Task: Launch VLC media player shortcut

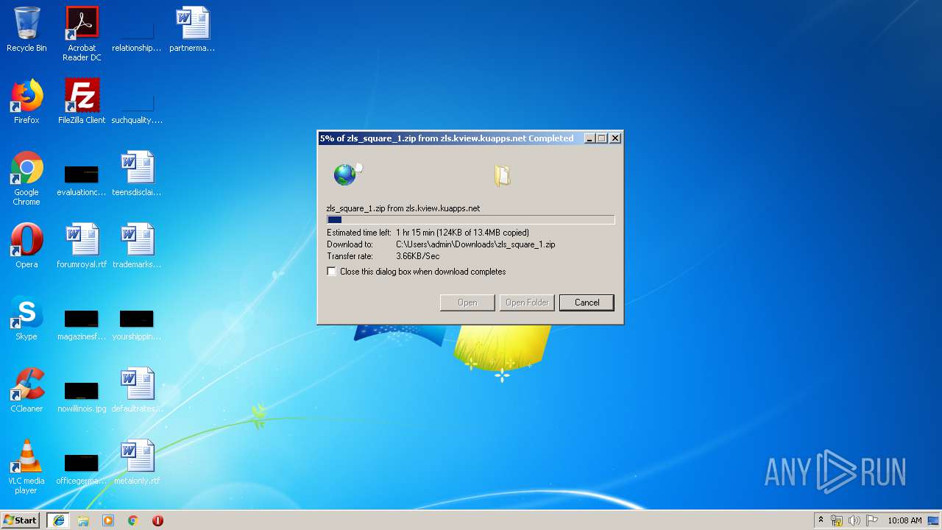Action: [26, 467]
